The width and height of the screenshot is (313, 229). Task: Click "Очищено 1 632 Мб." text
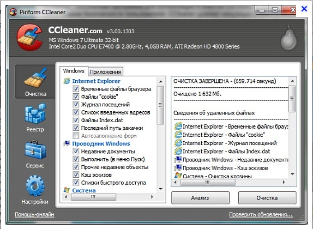197,94
